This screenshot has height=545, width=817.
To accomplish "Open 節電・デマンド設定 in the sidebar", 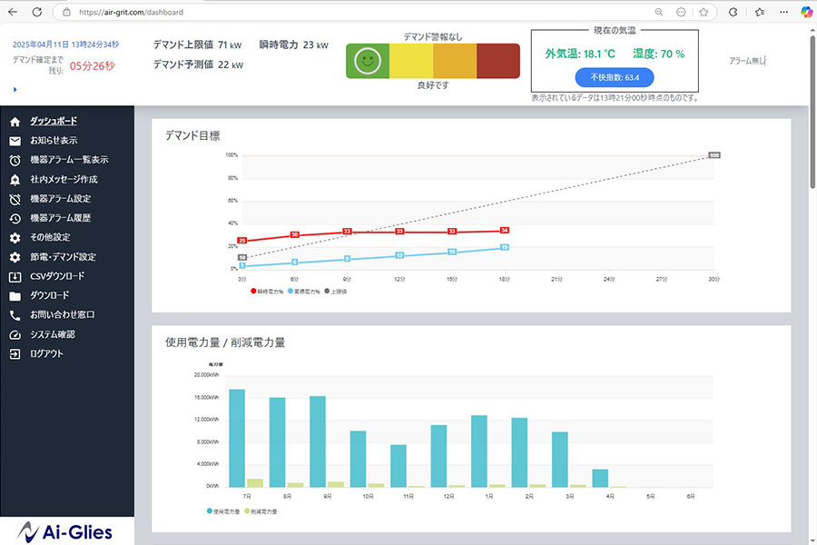I will point(63,257).
